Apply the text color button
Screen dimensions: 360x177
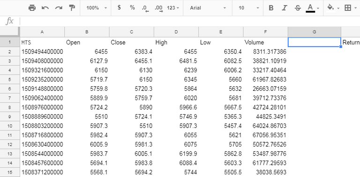(310, 8)
